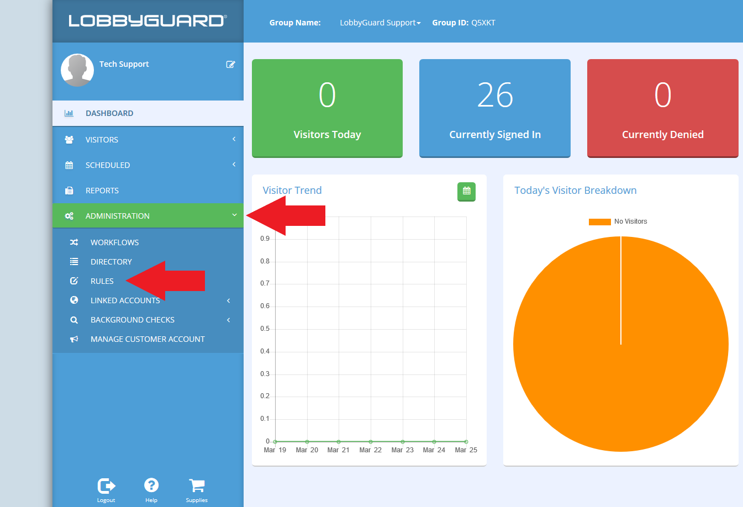The image size is (743, 507).
Task: Click the Supplies text label
Action: coord(197,500)
